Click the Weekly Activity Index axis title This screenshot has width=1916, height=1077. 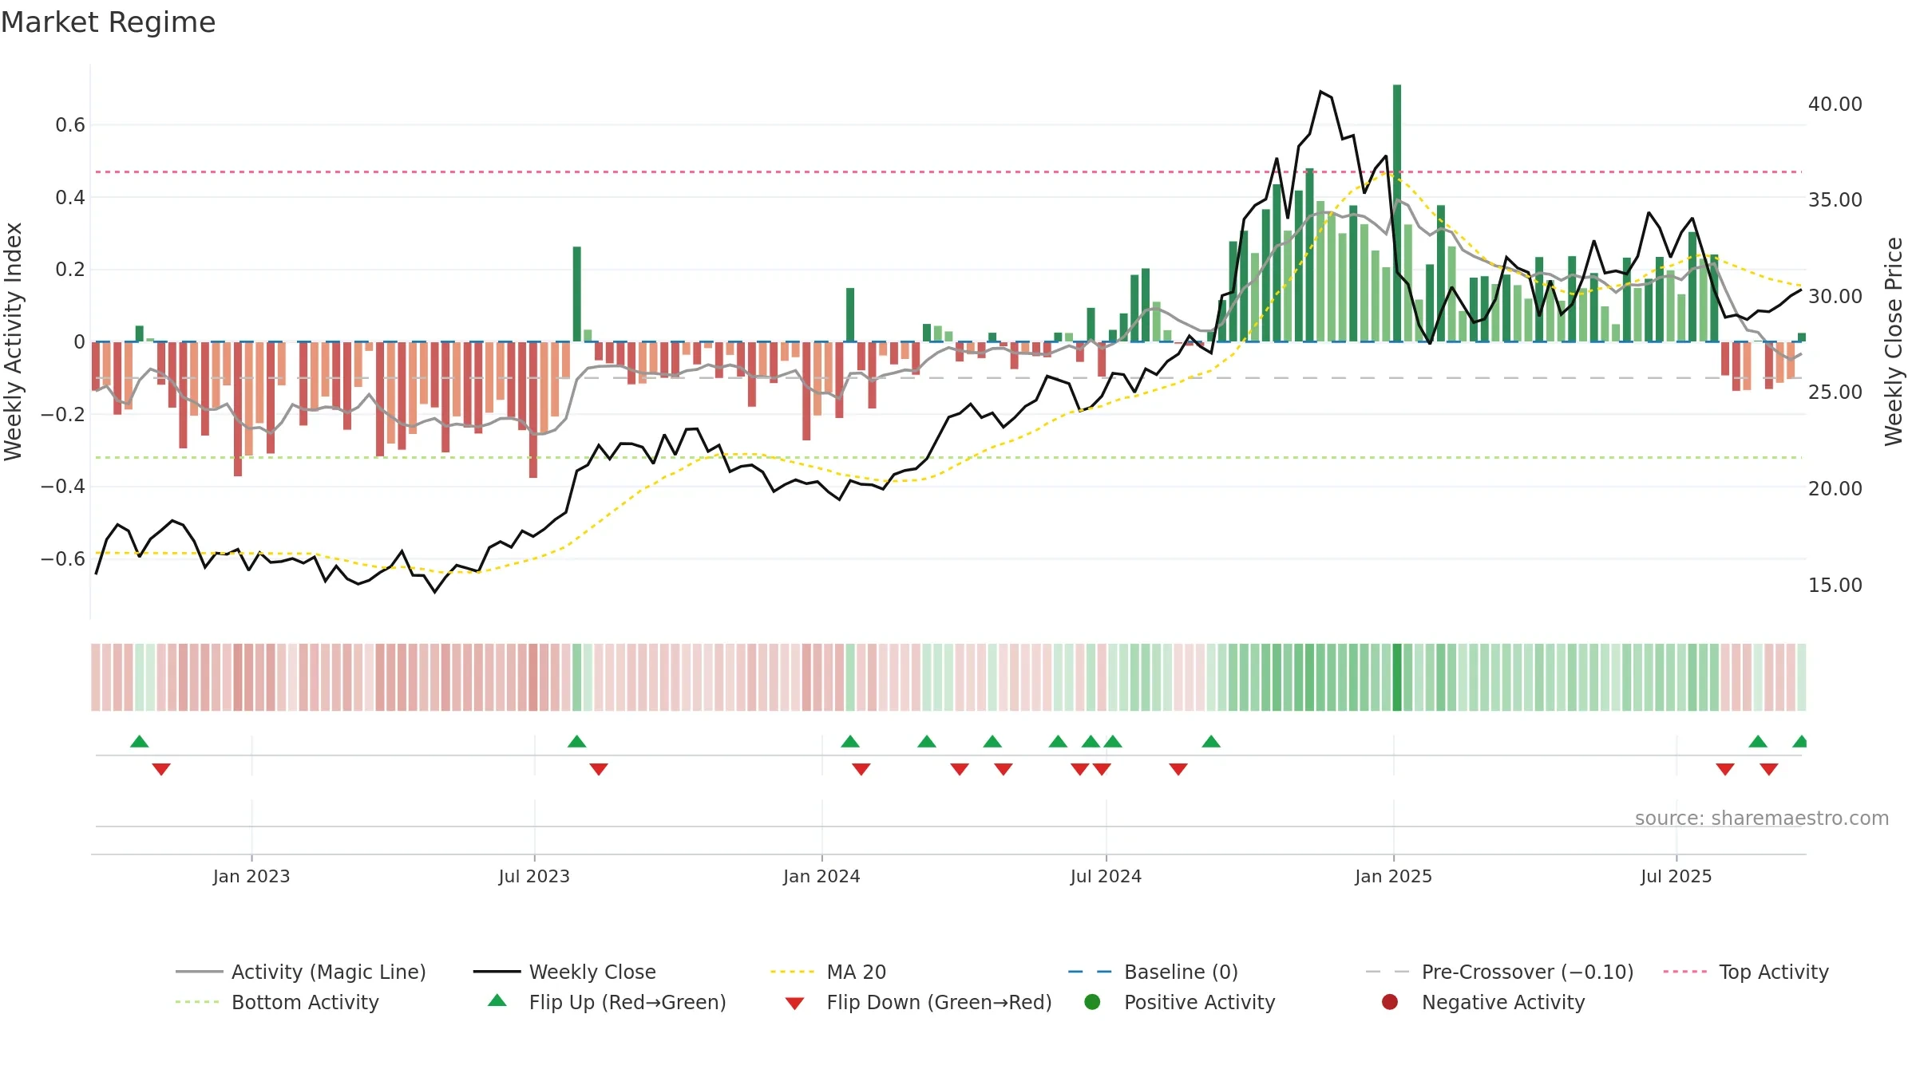(x=14, y=341)
